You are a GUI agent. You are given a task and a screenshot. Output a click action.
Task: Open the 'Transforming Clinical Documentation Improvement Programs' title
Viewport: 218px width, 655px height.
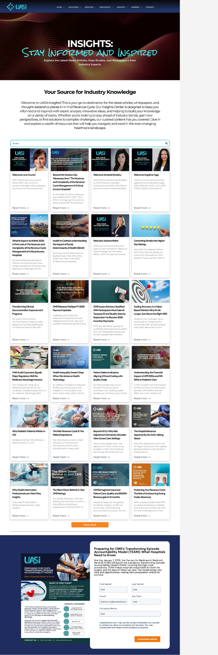27,310
